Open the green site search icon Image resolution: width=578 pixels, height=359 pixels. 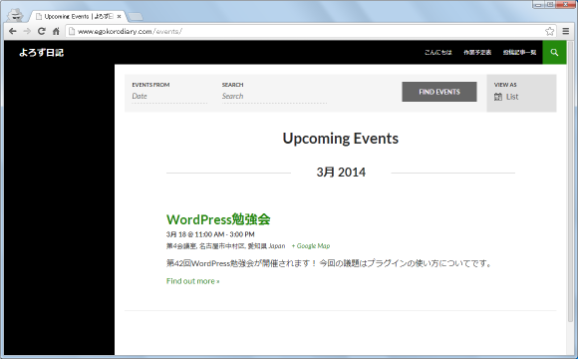click(554, 53)
